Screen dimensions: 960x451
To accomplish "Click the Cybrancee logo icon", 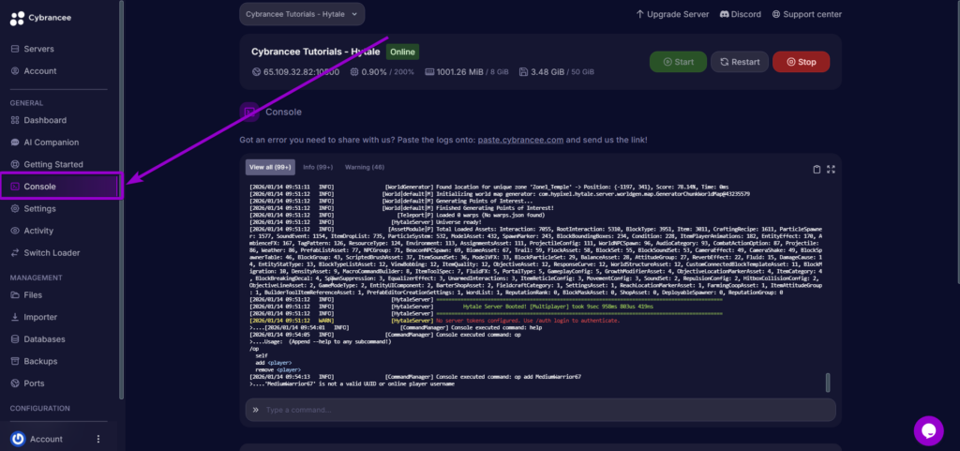I will point(16,16).
